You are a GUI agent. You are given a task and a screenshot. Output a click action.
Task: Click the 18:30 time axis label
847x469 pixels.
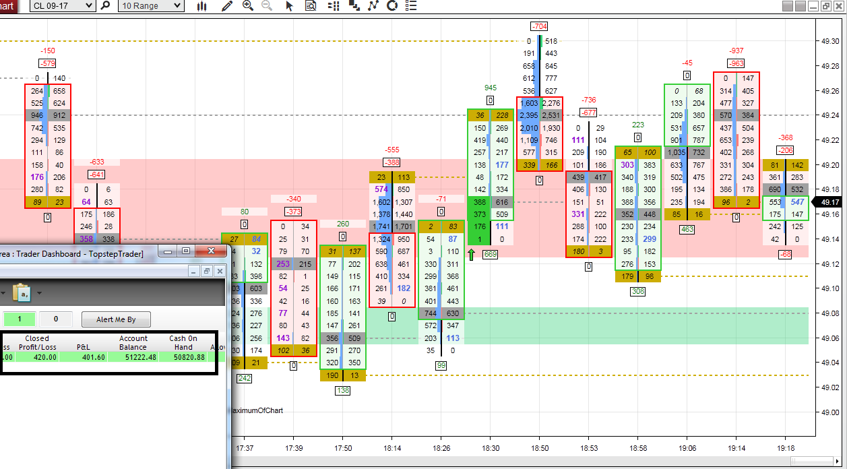click(491, 447)
